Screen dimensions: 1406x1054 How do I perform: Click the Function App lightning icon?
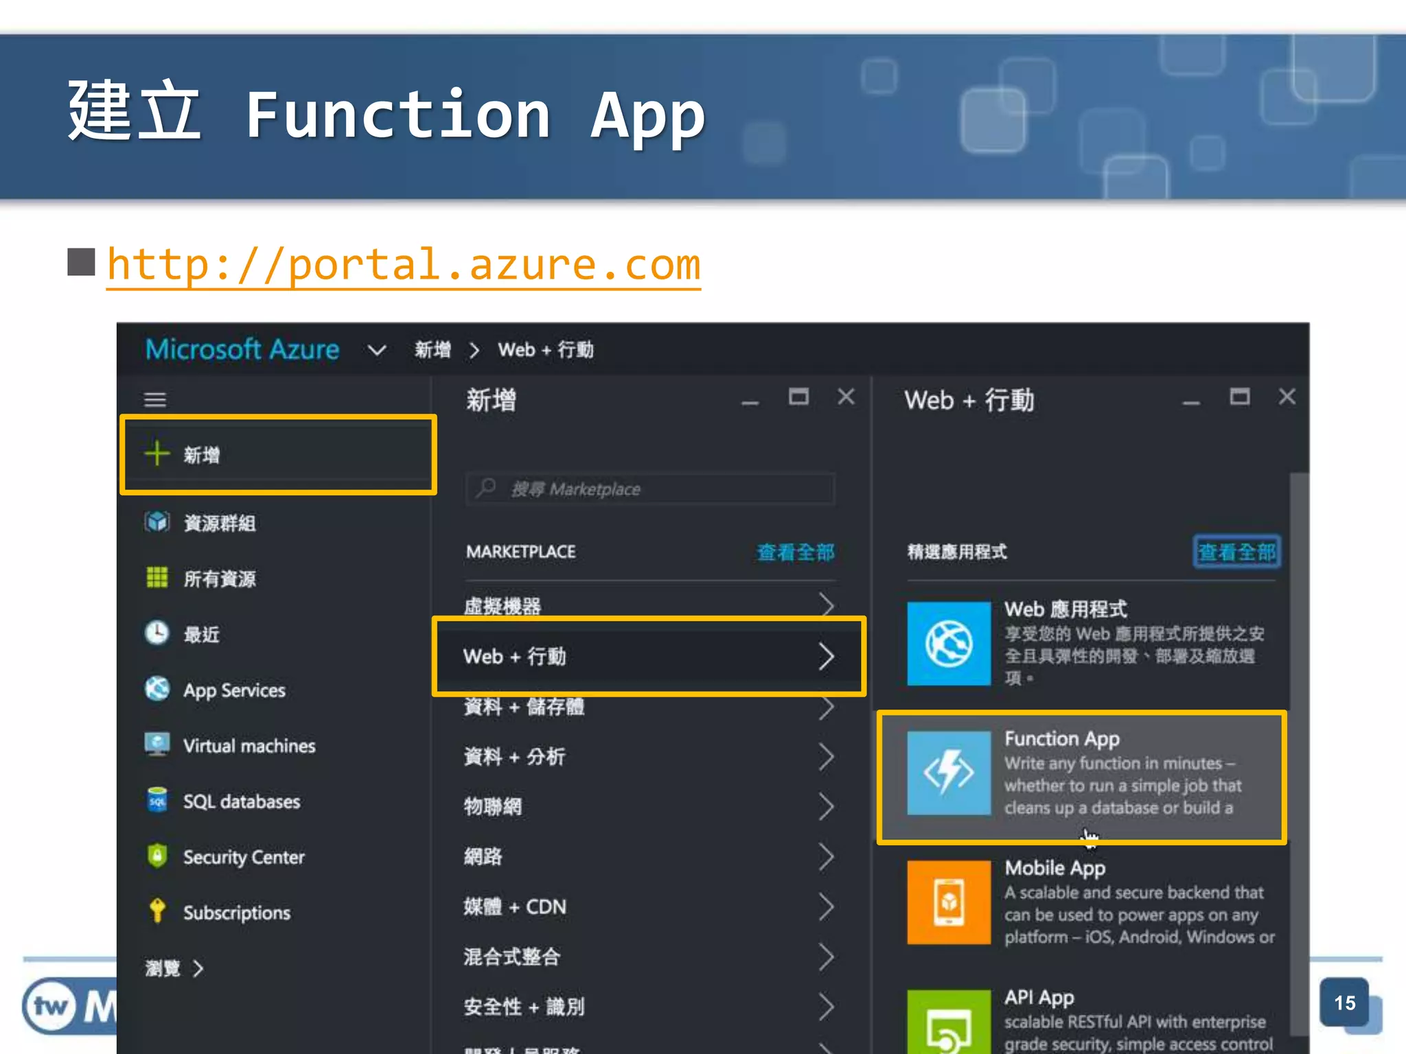949,773
